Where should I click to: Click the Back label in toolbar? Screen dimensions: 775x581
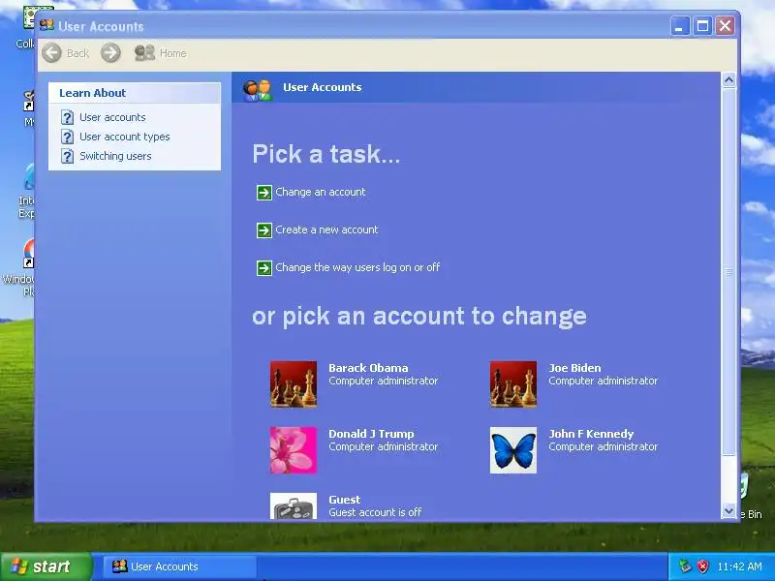pyautogui.click(x=78, y=53)
